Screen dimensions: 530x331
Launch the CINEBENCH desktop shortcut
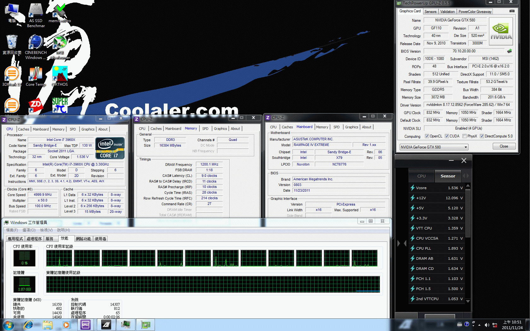(36, 47)
